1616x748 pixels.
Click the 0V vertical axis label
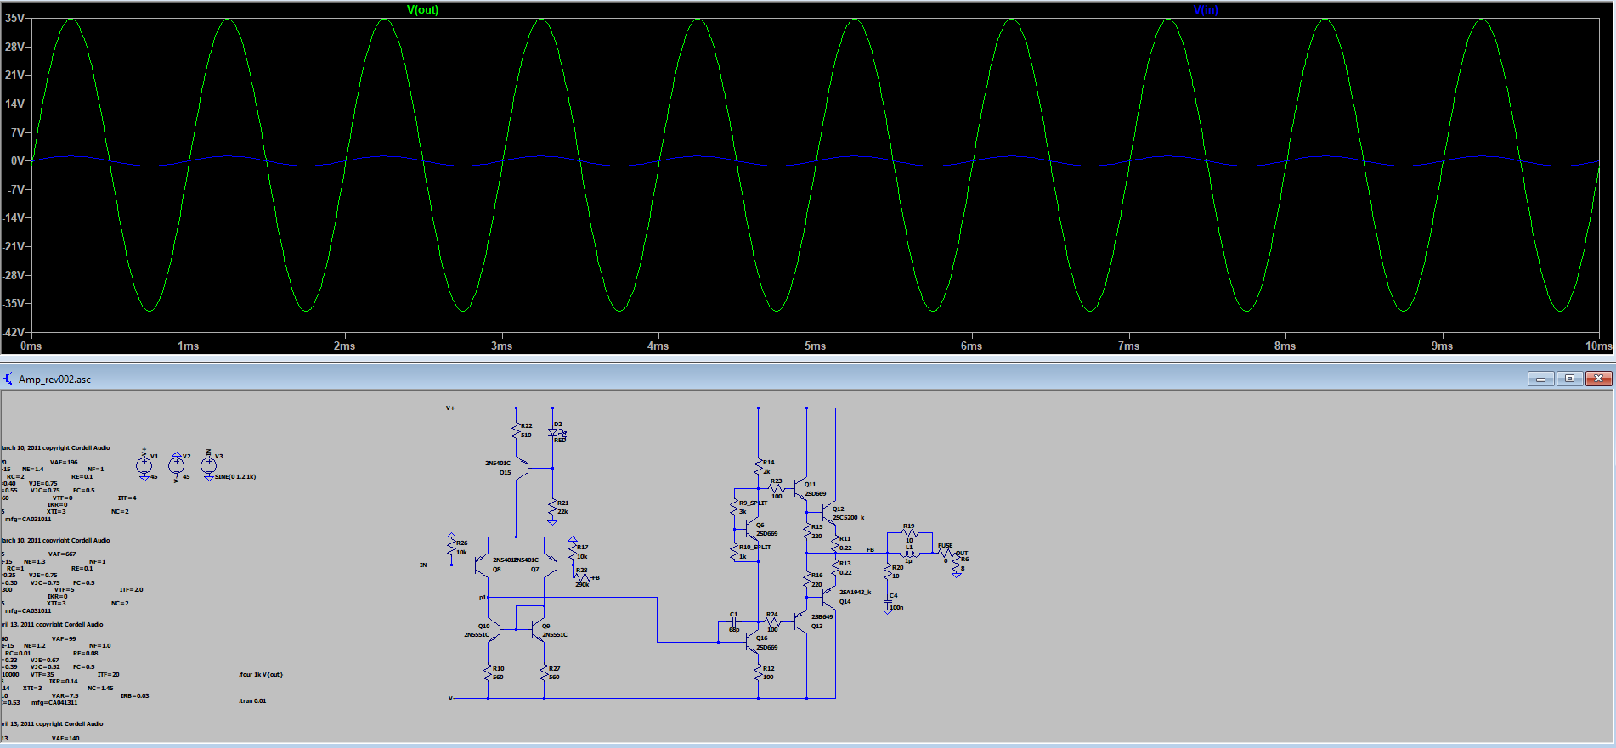17,160
